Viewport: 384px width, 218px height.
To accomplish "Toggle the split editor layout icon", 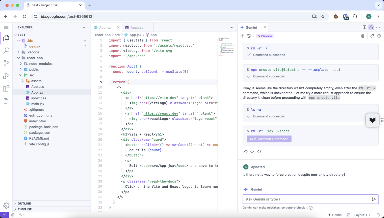I will click(x=364, y=27).
